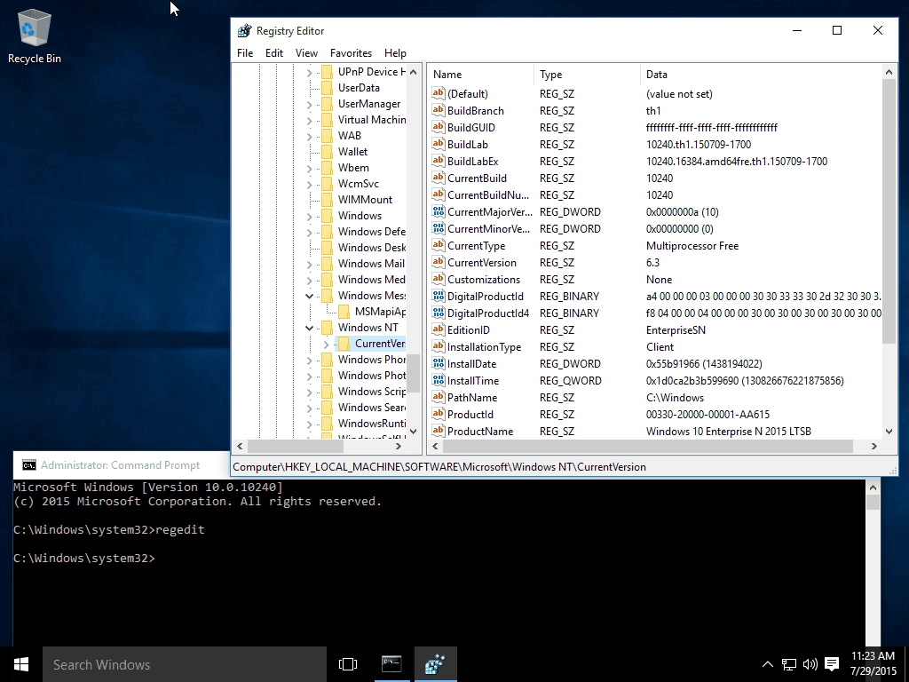Screen dimensions: 909x682
Task: Select the PathName value name
Action: 472,397
